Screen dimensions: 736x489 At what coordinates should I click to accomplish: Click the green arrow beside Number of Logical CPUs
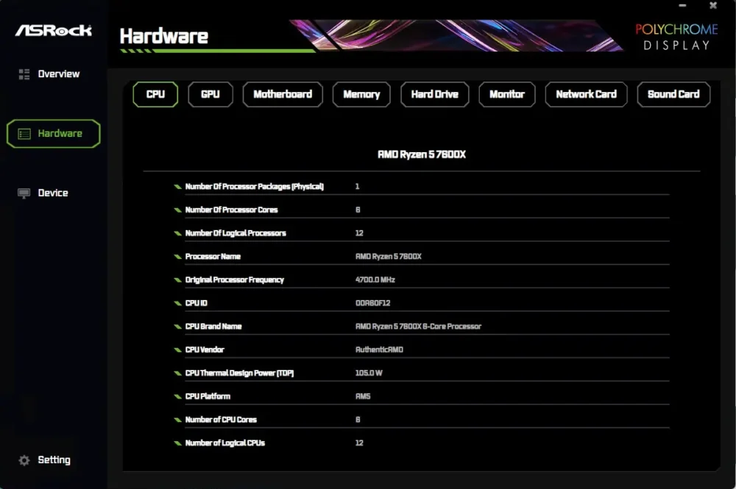pyautogui.click(x=177, y=443)
